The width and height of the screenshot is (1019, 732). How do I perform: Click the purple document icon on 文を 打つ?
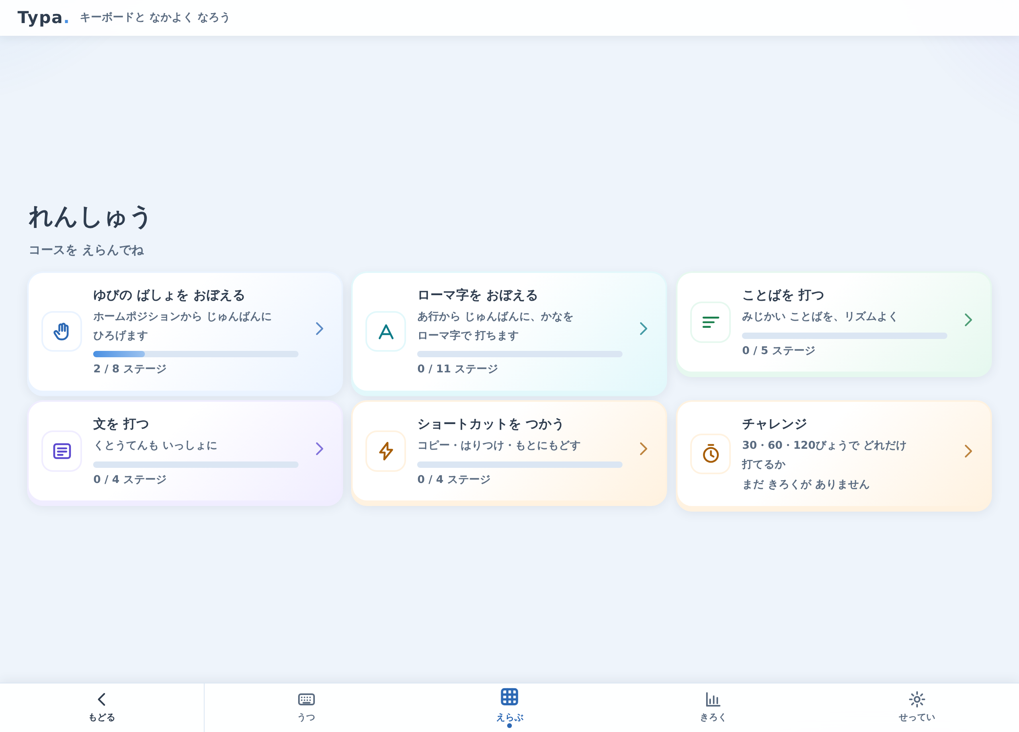click(x=62, y=451)
